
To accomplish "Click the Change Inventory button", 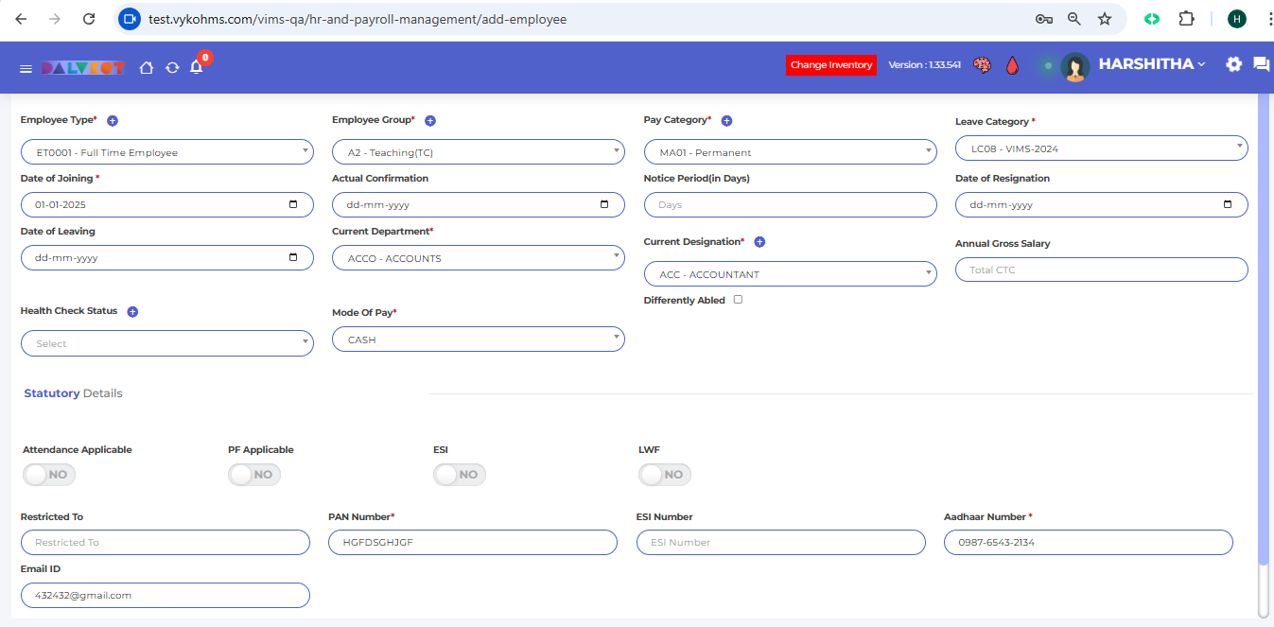I will pyautogui.click(x=831, y=65).
